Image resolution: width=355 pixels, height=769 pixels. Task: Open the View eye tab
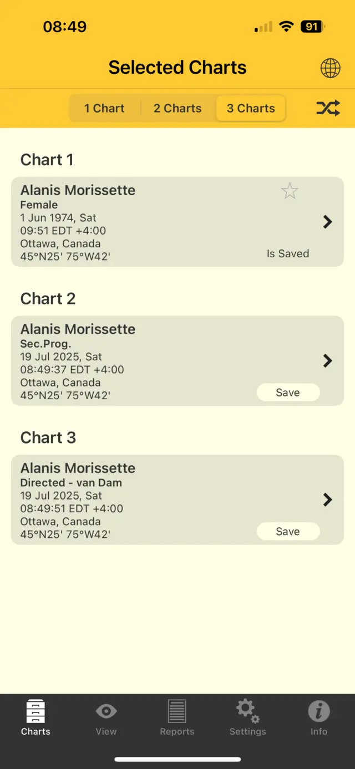pyautogui.click(x=106, y=717)
